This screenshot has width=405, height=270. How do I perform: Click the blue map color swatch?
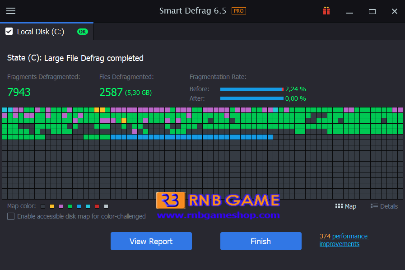[x=79, y=206]
